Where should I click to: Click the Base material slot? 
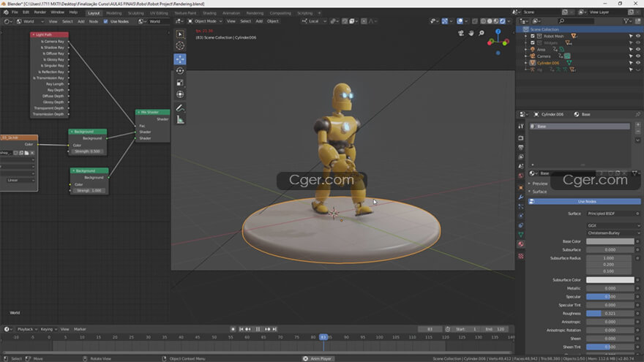click(580, 127)
